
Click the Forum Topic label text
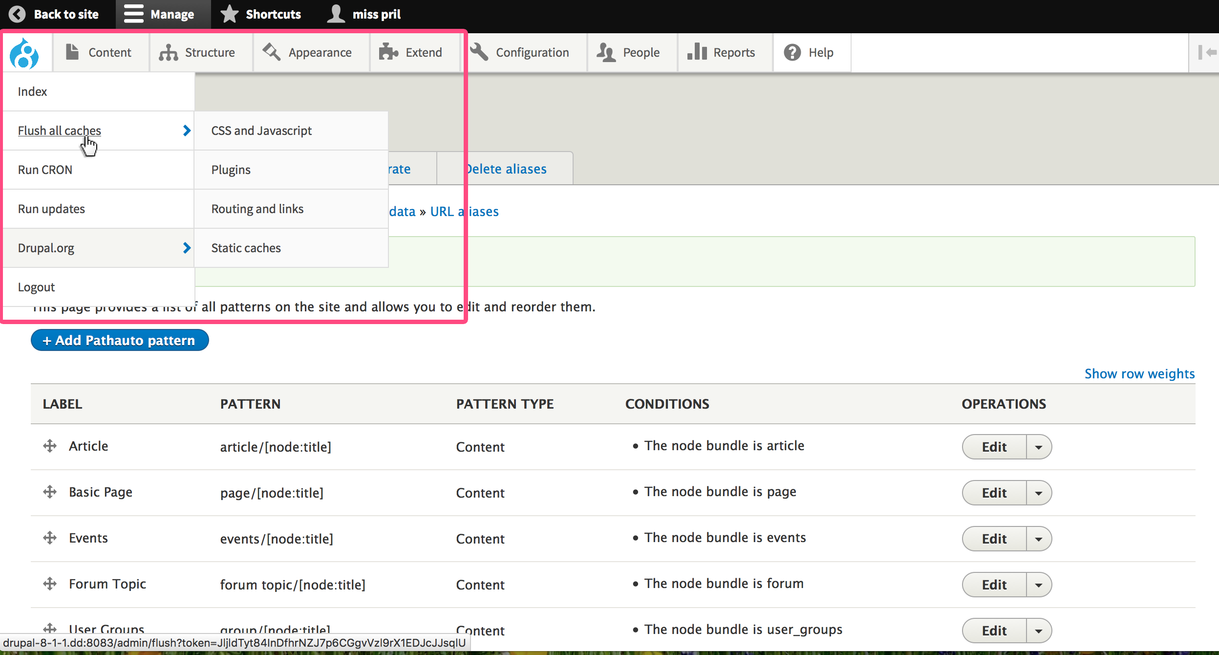point(107,584)
